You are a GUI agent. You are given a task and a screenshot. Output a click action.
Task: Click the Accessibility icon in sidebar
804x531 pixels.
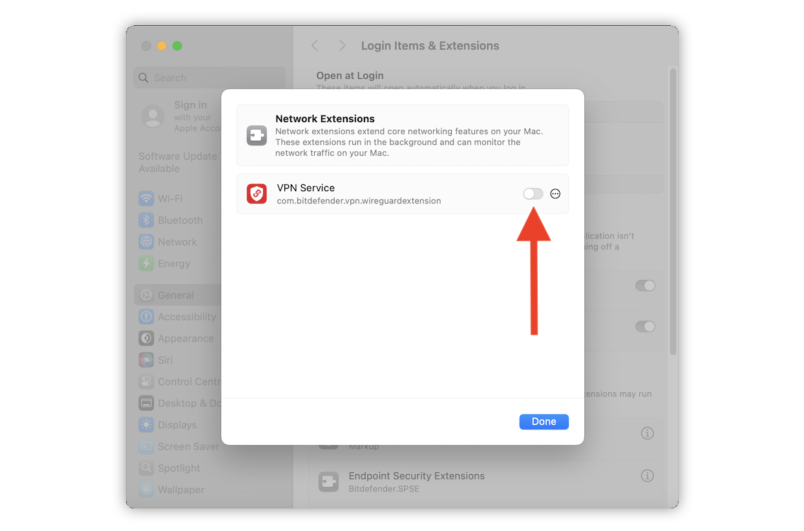(x=146, y=317)
